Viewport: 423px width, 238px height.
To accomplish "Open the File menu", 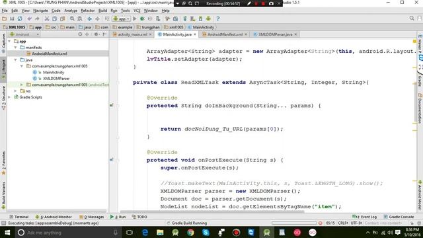I will (x=5, y=11).
